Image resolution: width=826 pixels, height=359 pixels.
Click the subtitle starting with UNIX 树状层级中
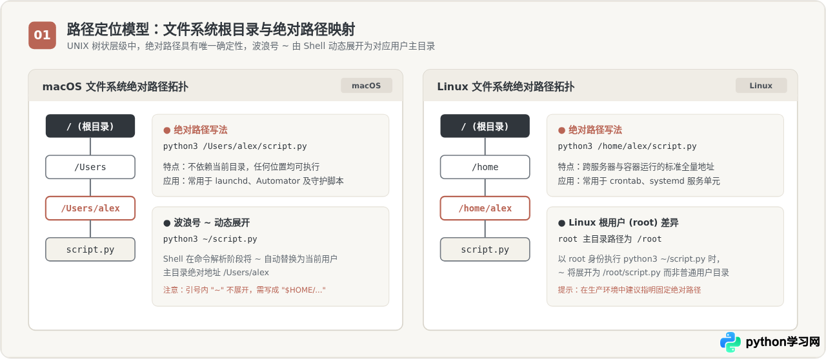(251, 46)
